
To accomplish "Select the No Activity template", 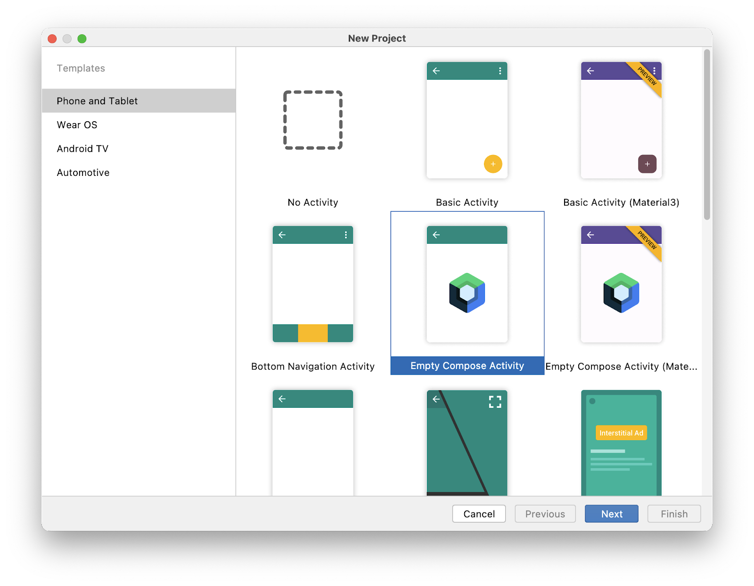I will 312,120.
